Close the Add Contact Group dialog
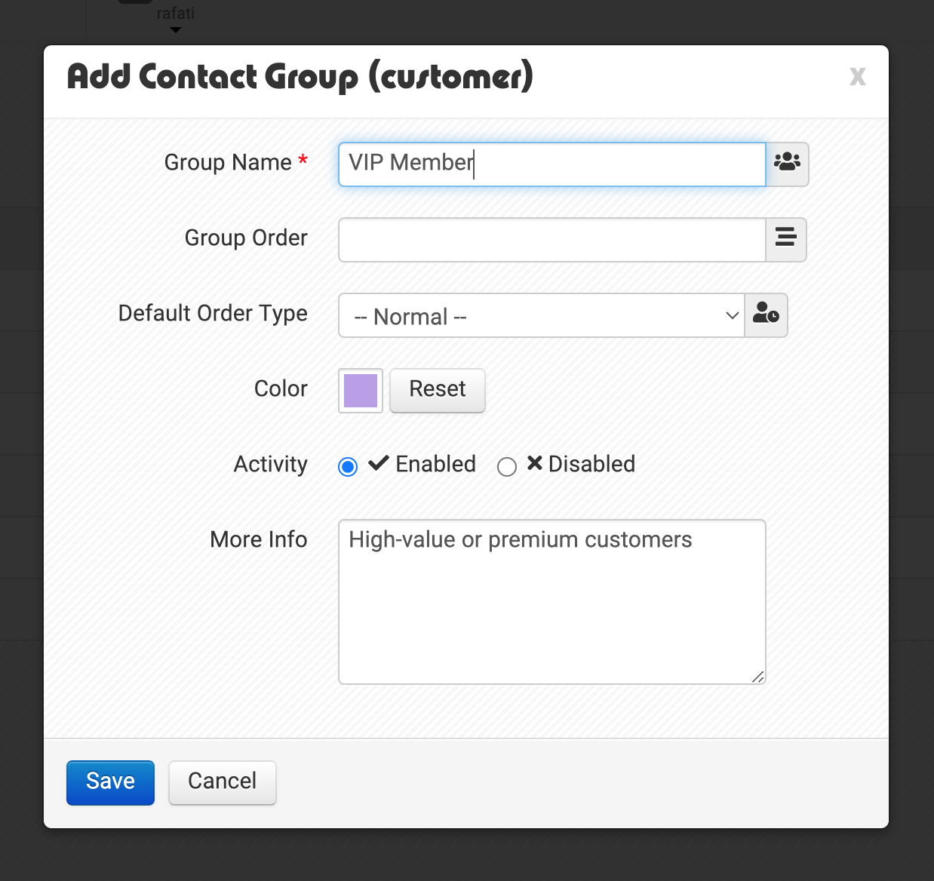This screenshot has height=881, width=934. click(857, 77)
